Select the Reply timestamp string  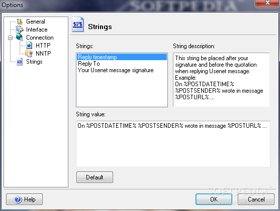[122, 57]
